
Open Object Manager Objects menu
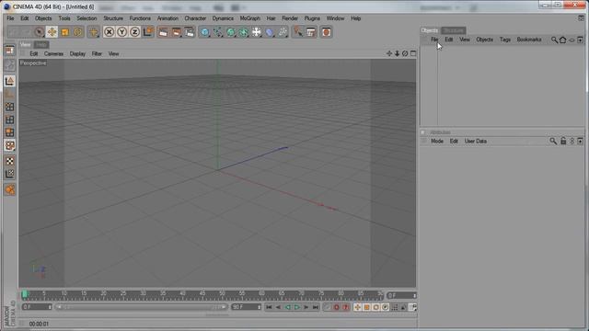[485, 40]
